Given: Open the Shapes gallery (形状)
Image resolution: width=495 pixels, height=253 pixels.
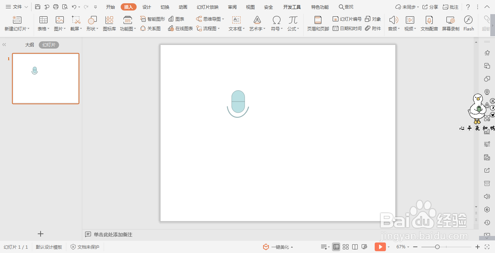Looking at the screenshot, I should click(x=92, y=24).
